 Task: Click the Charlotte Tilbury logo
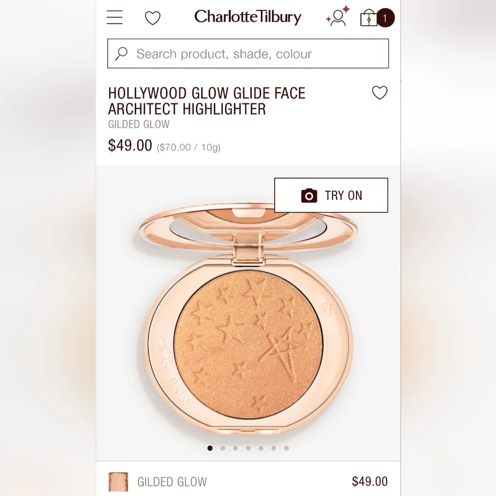pos(248,17)
